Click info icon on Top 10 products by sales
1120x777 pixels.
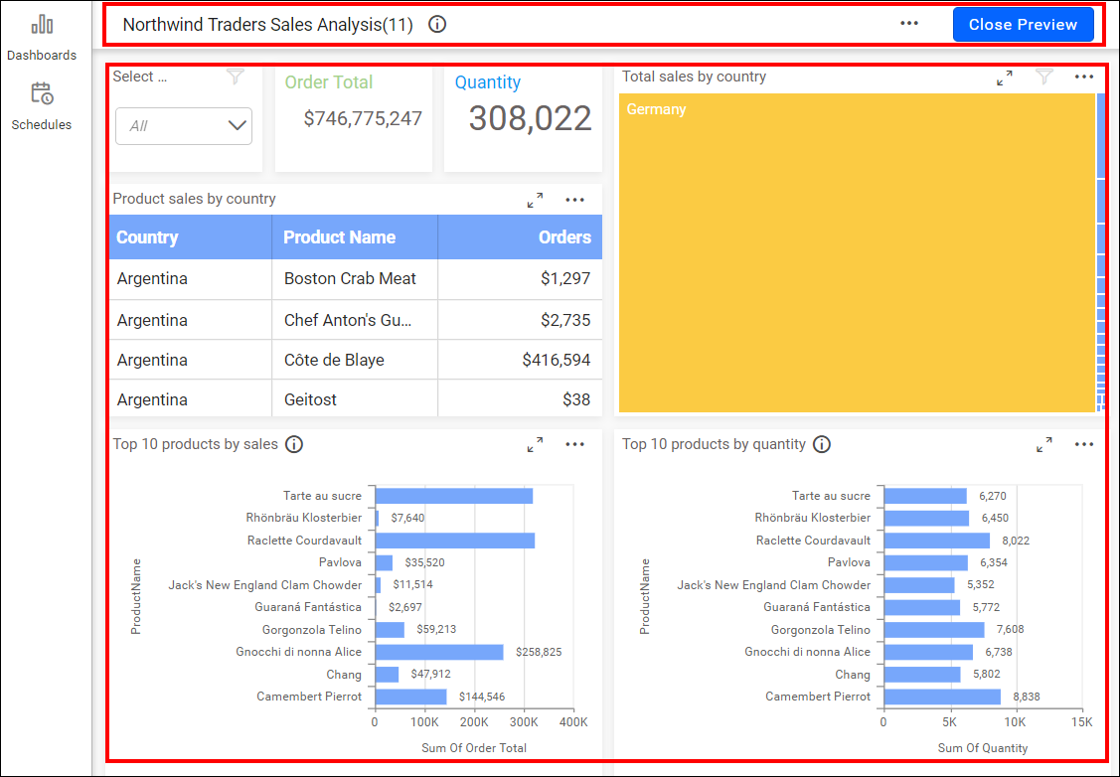(294, 444)
